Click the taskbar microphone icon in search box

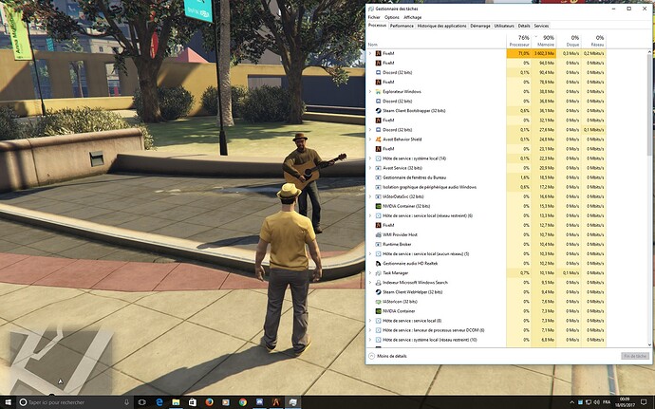(x=126, y=402)
